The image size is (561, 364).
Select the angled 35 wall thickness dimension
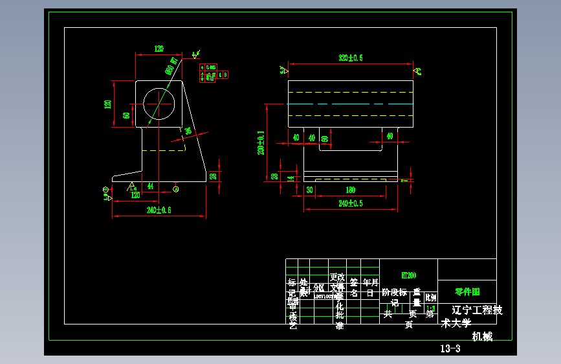188,131
